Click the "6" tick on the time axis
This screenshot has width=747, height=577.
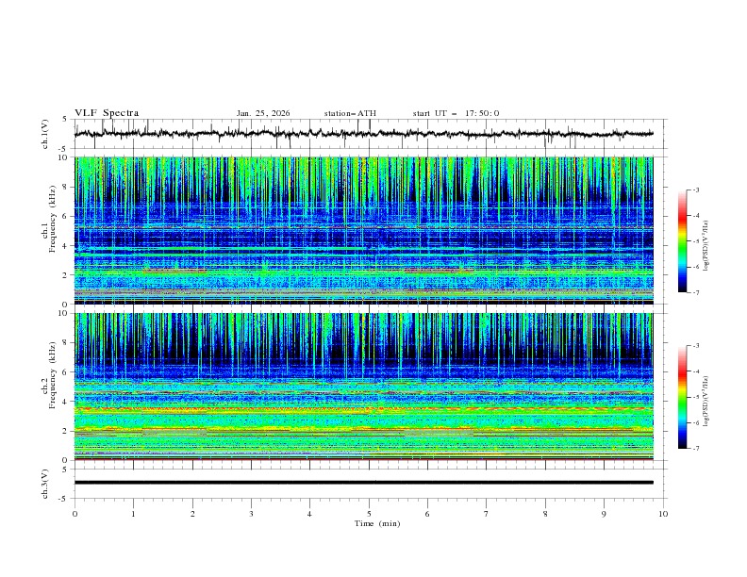[x=427, y=514]
